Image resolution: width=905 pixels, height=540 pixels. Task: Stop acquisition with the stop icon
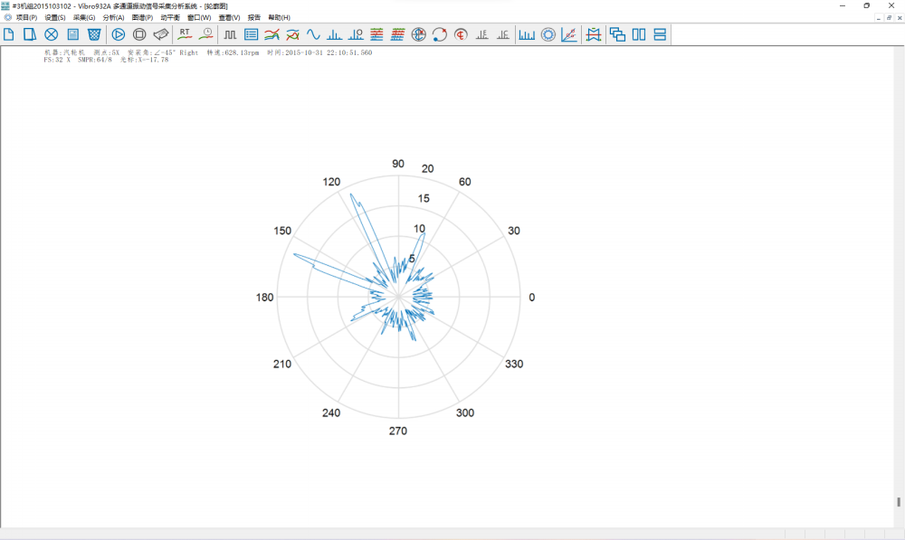click(139, 34)
